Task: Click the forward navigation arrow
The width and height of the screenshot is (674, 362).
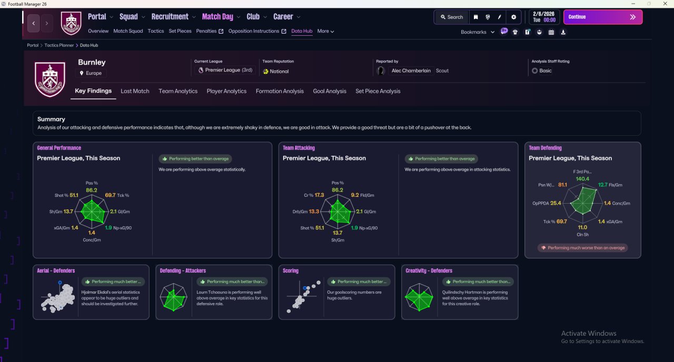Action: [x=47, y=23]
